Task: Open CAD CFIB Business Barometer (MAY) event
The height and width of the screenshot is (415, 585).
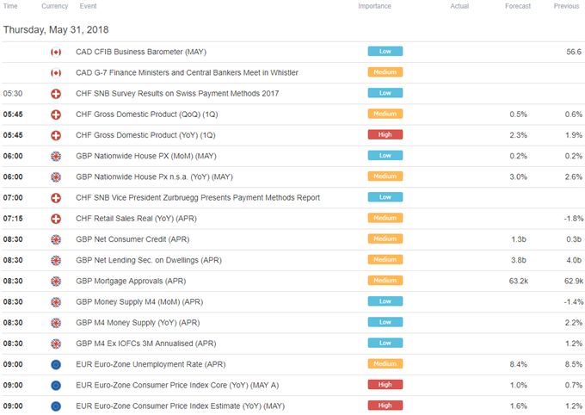Action: point(141,52)
